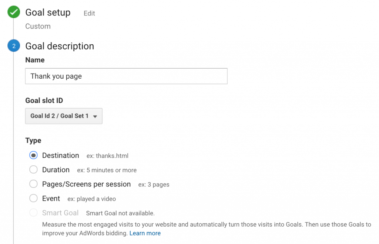Click the Custom text under Goal setup

tap(38, 27)
